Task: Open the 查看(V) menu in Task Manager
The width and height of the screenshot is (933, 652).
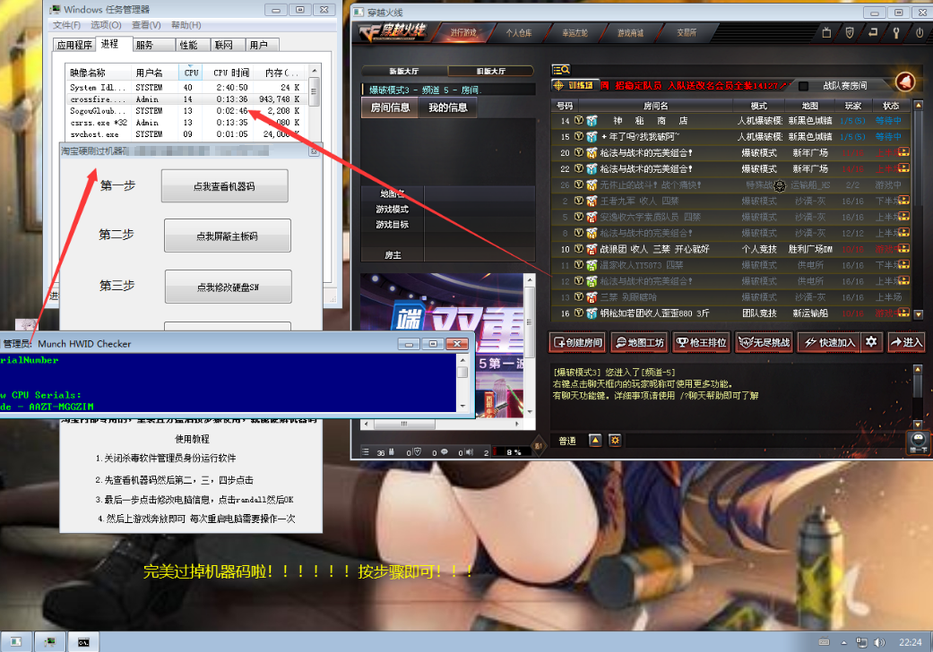Action: click(x=146, y=25)
